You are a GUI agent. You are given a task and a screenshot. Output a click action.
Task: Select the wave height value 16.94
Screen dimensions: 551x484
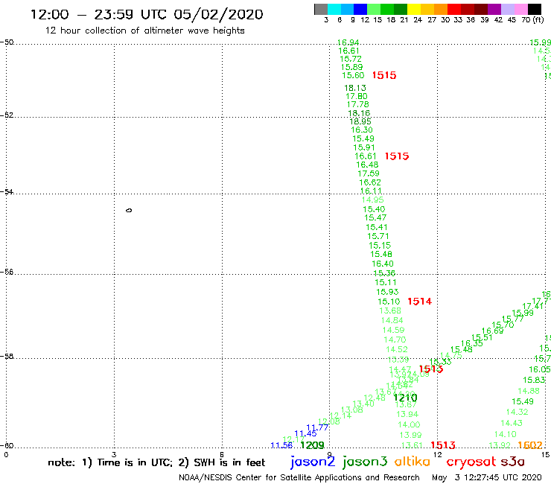tap(348, 42)
